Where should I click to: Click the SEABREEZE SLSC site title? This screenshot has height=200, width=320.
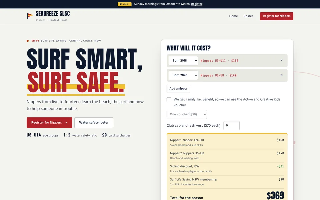(53, 14)
